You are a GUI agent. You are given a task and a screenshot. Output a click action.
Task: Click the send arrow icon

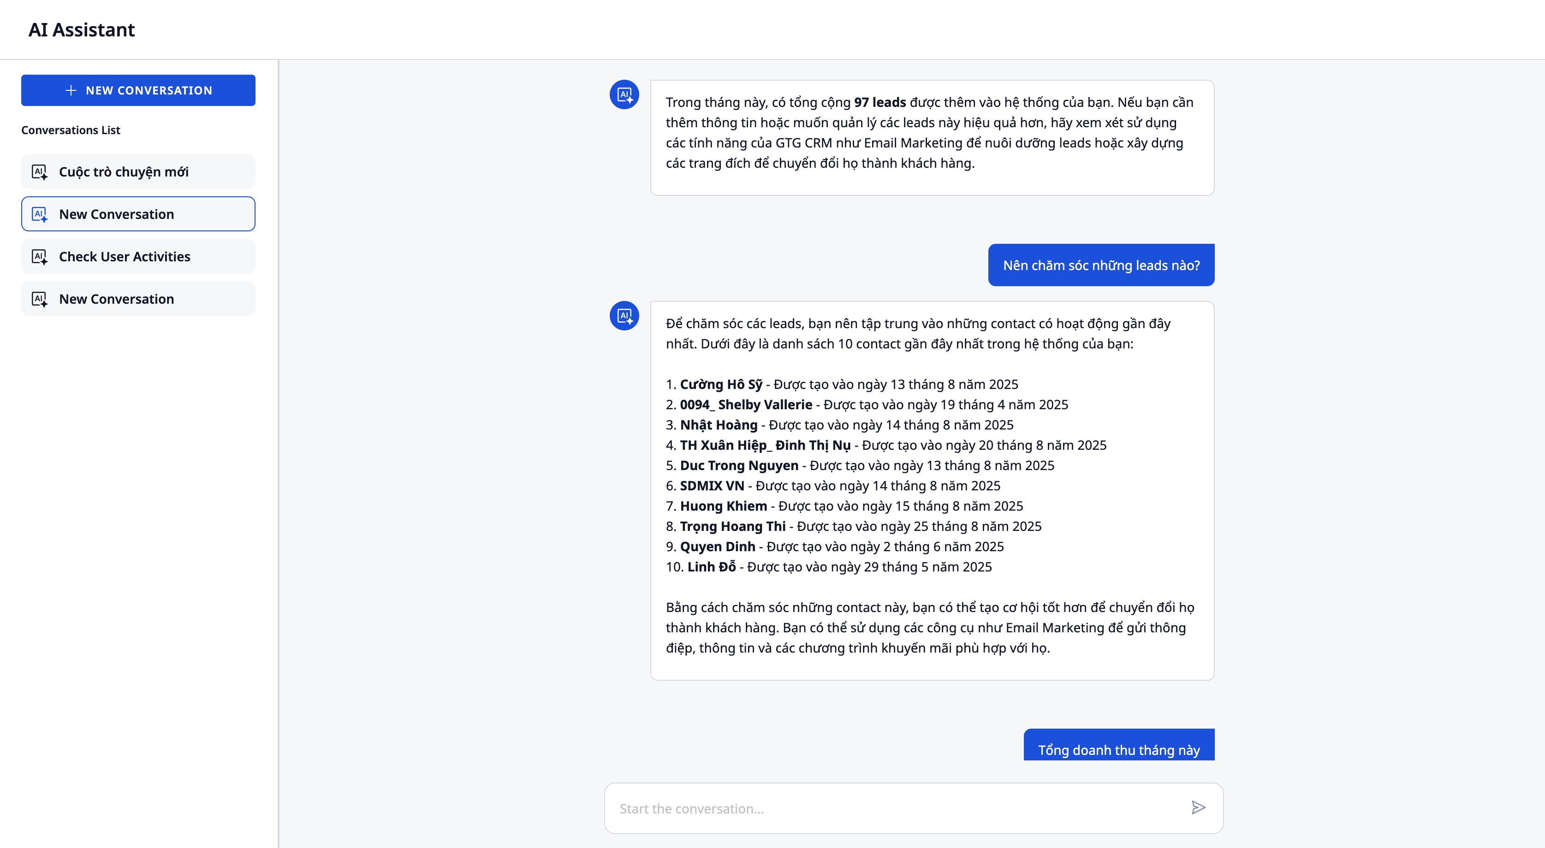point(1198,807)
